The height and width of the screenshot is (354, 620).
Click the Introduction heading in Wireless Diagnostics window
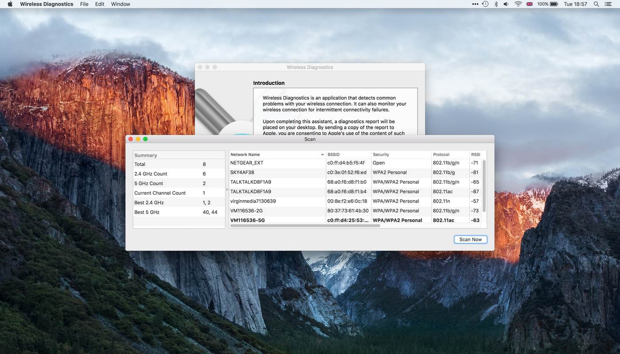pyautogui.click(x=269, y=83)
